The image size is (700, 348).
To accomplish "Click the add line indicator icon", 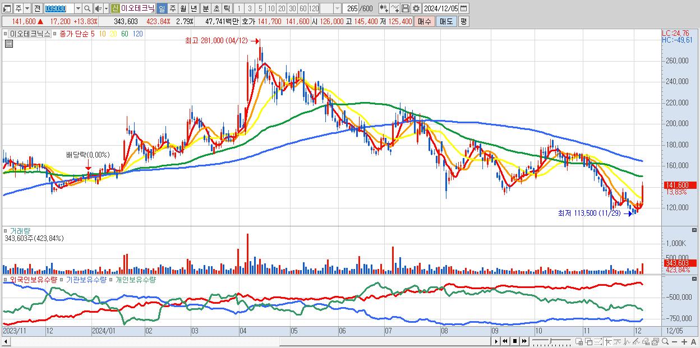I will coord(394,8).
